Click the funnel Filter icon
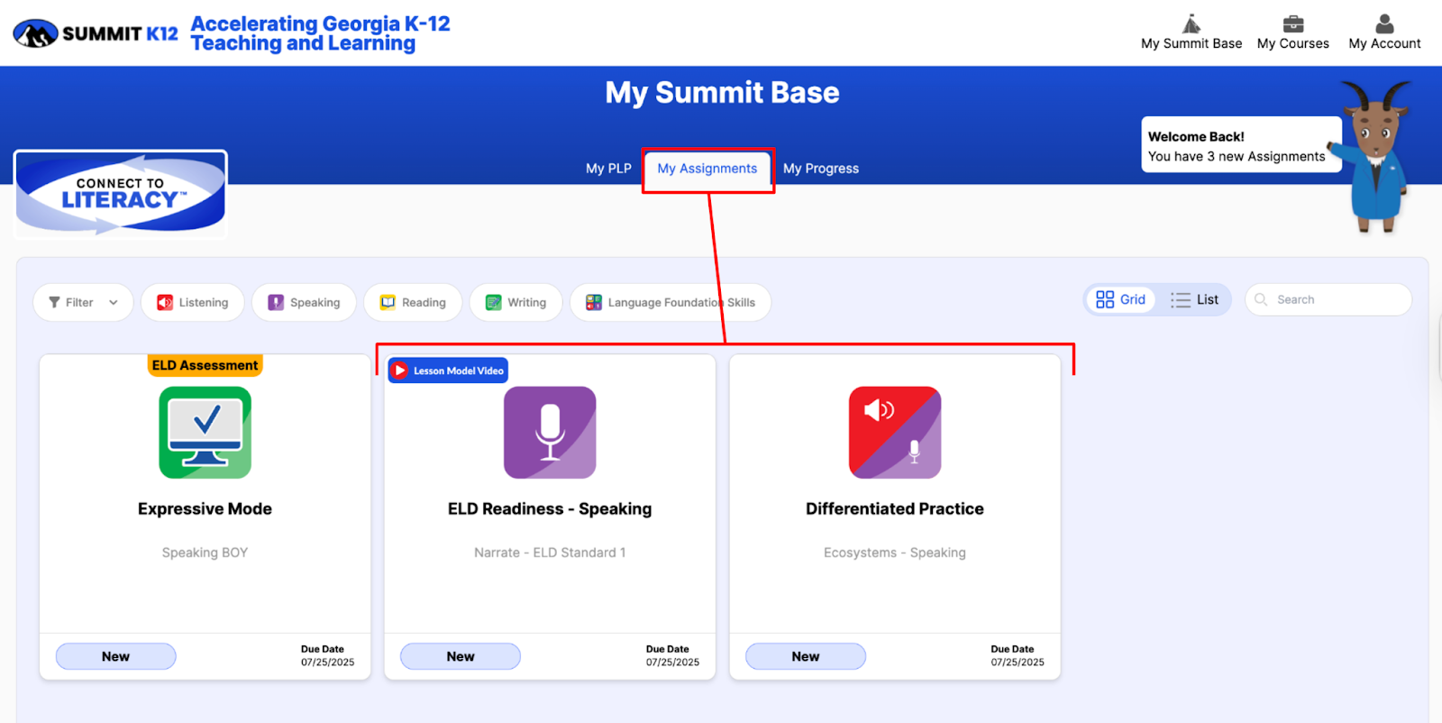Screen dimensions: 1442x723 click(x=54, y=303)
